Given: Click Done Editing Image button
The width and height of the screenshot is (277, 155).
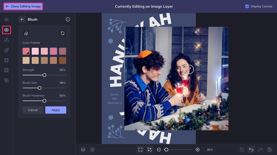Looking at the screenshot, I should [x=23, y=6].
